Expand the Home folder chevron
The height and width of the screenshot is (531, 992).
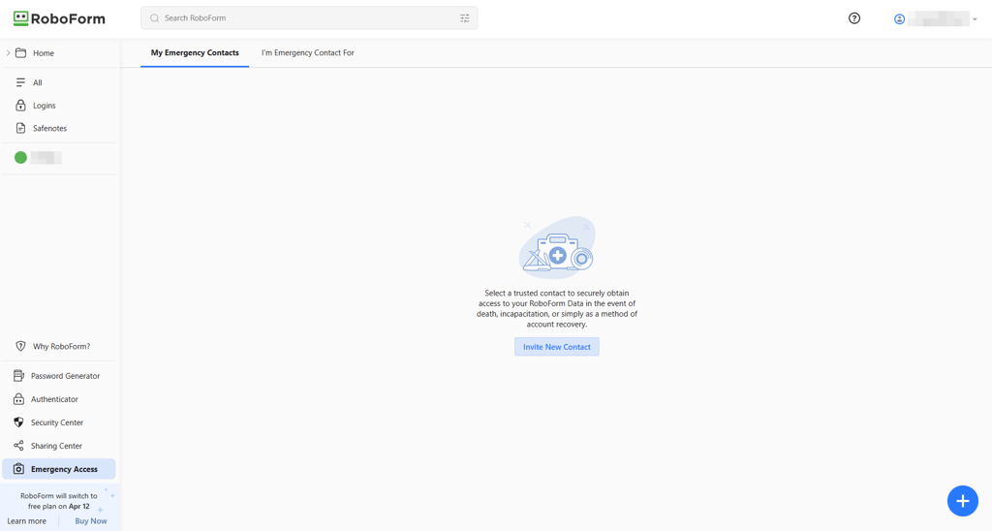tap(8, 53)
